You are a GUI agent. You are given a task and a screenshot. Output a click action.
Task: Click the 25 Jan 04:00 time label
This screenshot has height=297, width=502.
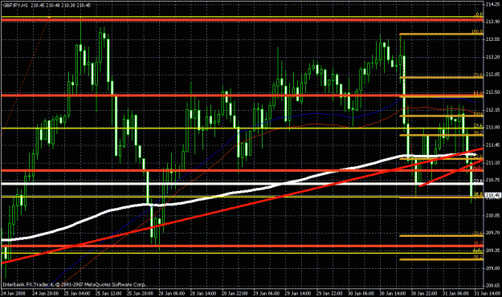[76, 294]
